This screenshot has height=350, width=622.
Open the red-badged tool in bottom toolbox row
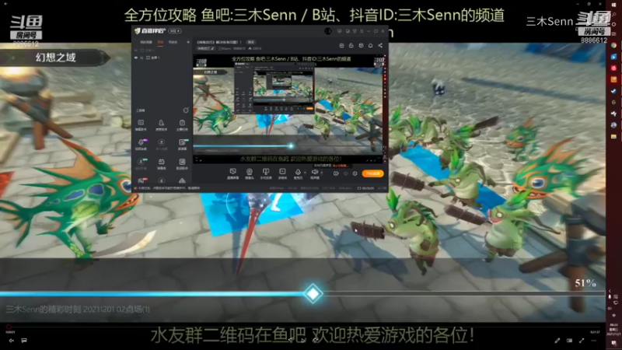142,180
